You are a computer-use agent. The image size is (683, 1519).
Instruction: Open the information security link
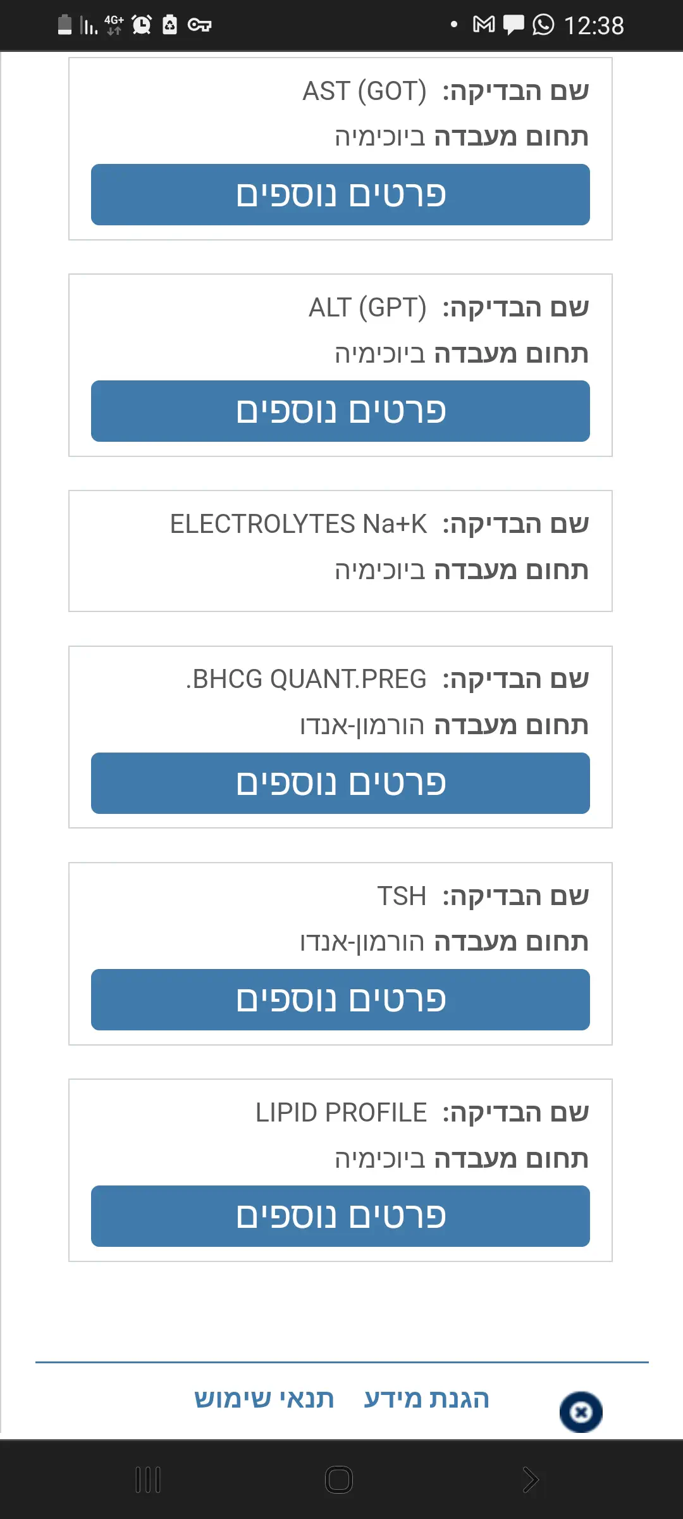427,1399
